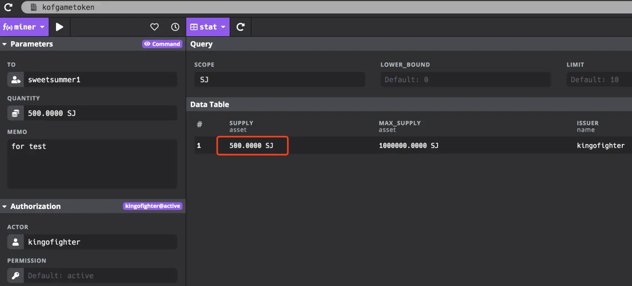Open the miner action dropdown
The width and height of the screenshot is (632, 286).
24,27
